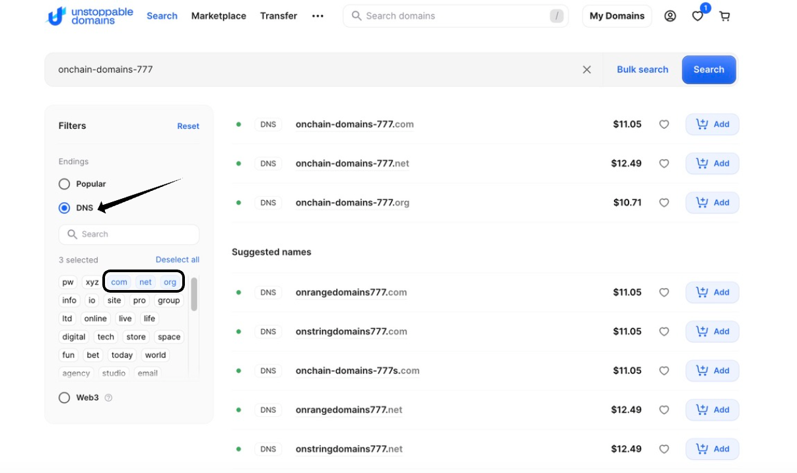
Task: Open the Marketplace menu item
Action: point(219,16)
